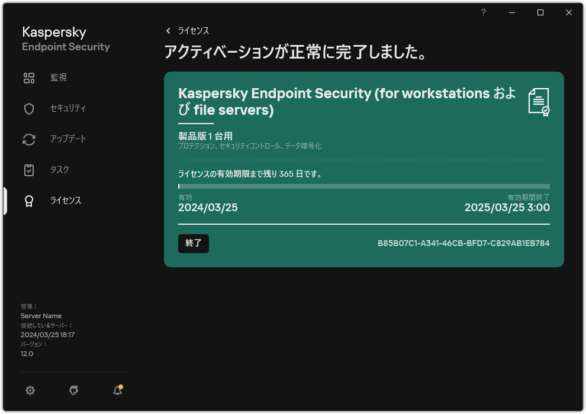Click the license certificate icon on green card
Screen dimensions: 586x414
click(x=537, y=101)
